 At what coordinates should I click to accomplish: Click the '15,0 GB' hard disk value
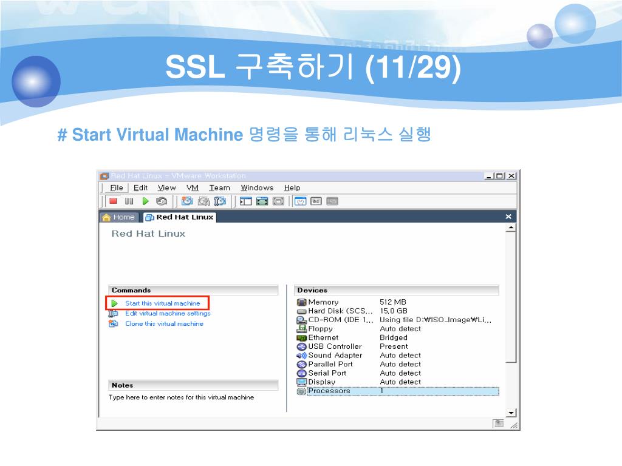tap(394, 311)
